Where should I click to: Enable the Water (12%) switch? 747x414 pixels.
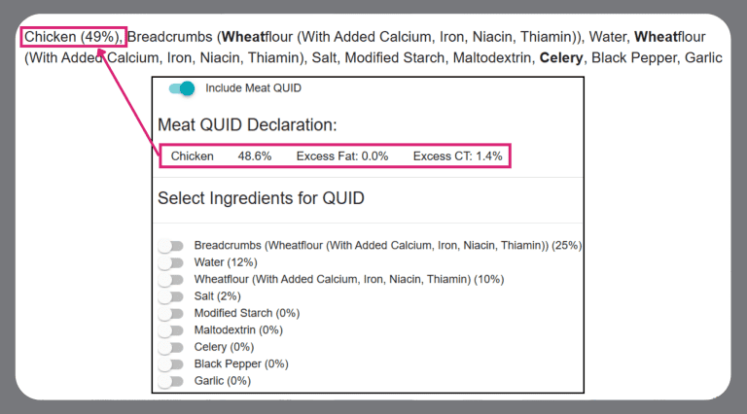(x=171, y=262)
